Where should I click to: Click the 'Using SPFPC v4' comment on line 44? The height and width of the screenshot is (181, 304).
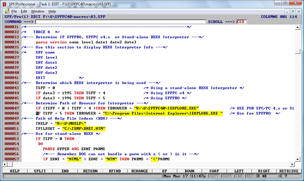167,93
